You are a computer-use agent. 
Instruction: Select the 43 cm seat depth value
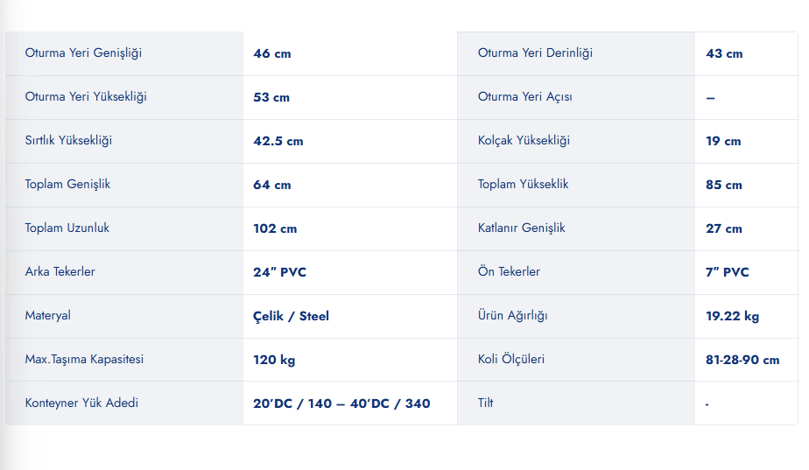[x=724, y=53]
